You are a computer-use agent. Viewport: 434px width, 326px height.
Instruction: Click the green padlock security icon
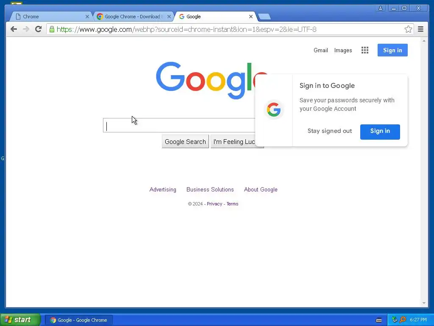tap(52, 29)
